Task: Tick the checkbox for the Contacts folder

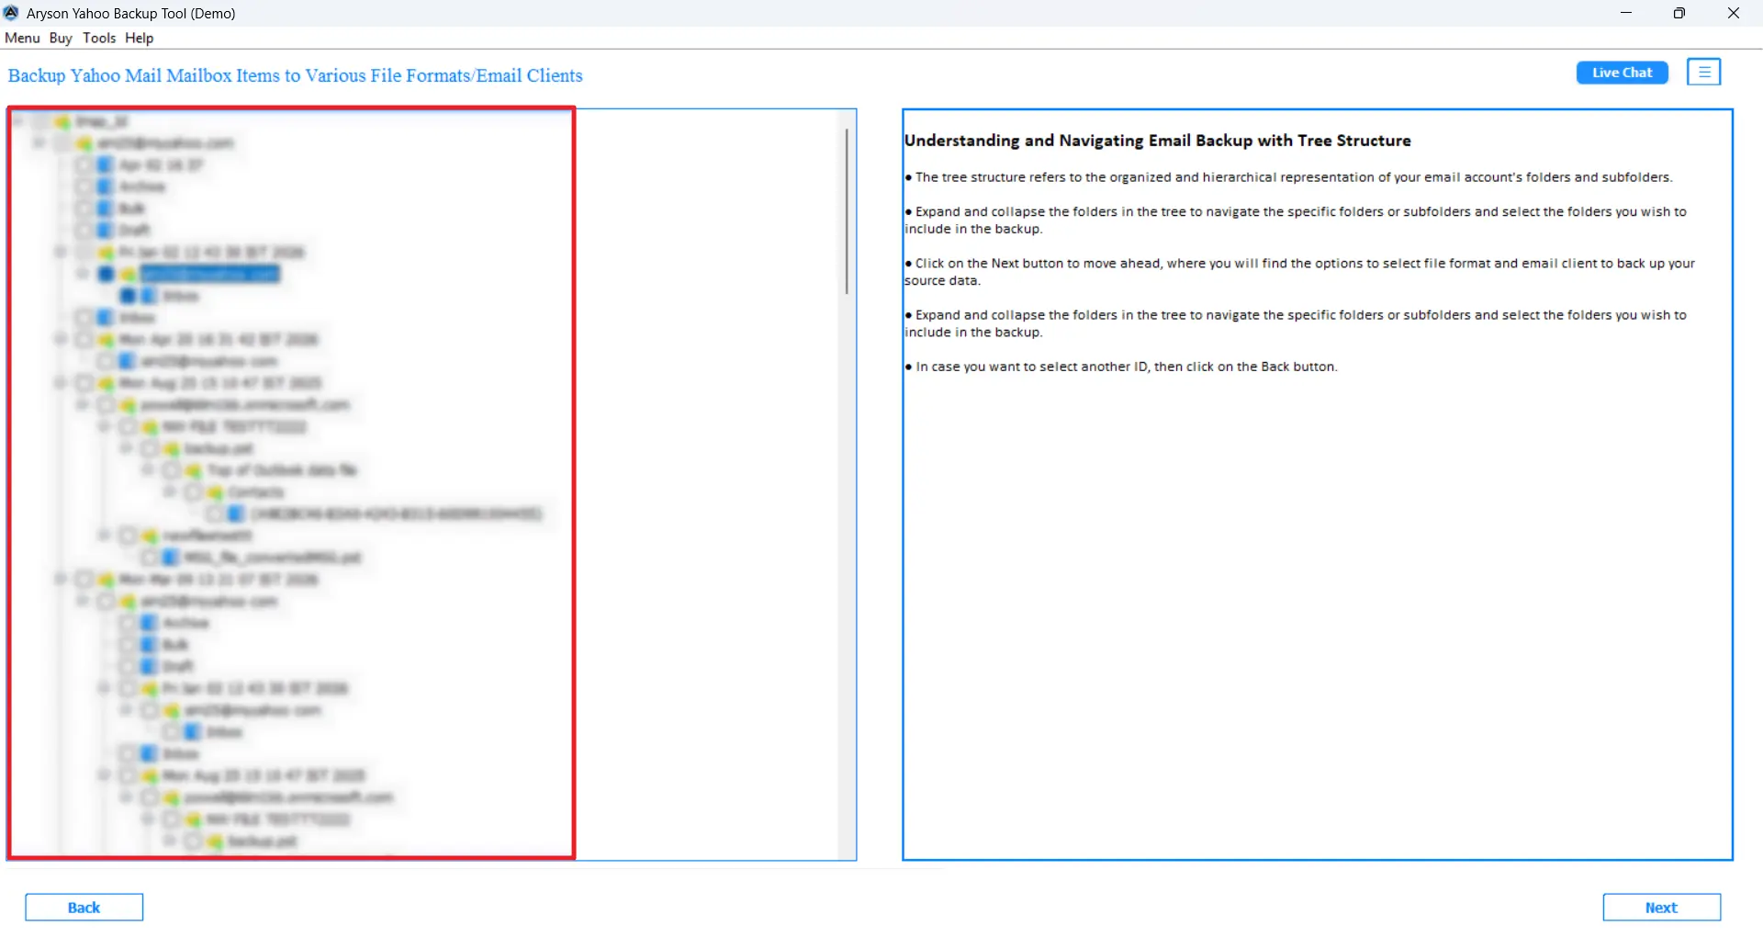Action: pyautogui.click(x=193, y=492)
